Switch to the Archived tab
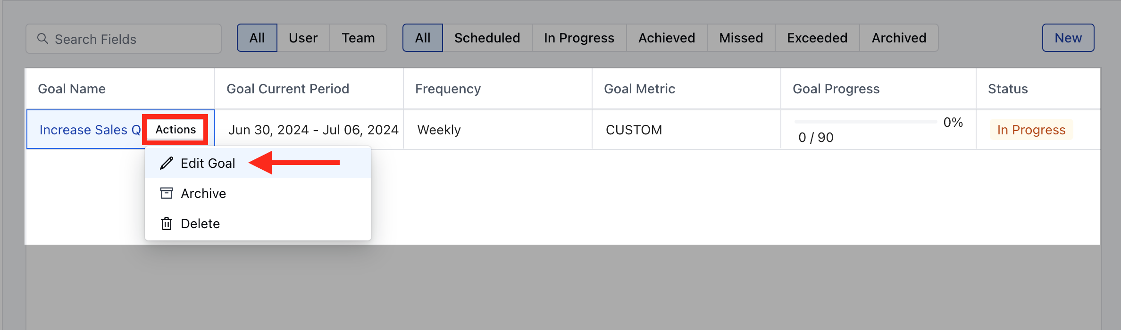This screenshot has width=1121, height=330. [899, 38]
